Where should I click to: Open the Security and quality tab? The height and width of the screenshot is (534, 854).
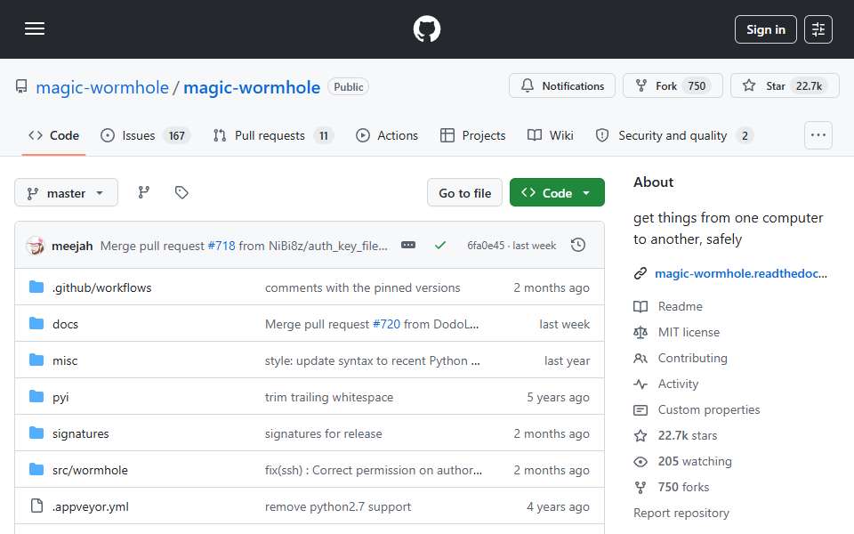[674, 135]
